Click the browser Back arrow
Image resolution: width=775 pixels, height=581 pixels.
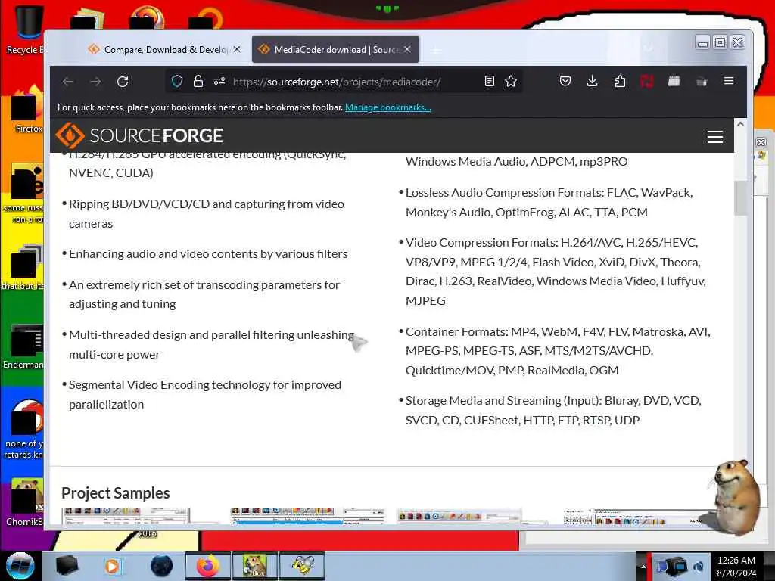tap(68, 82)
